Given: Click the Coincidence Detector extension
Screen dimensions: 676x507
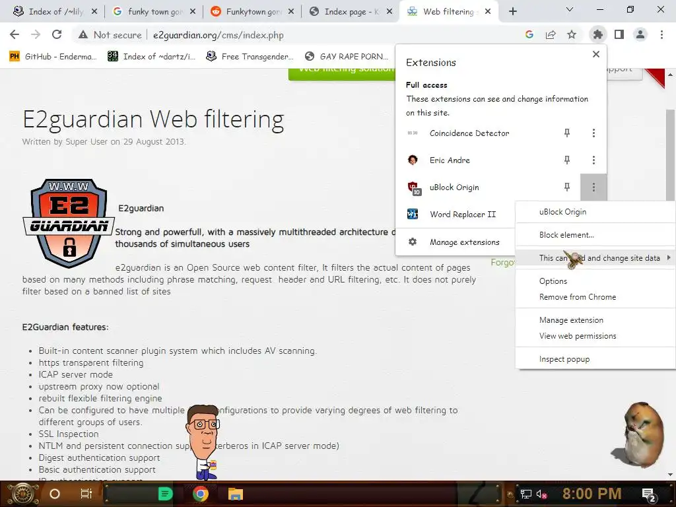Looking at the screenshot, I should [469, 133].
